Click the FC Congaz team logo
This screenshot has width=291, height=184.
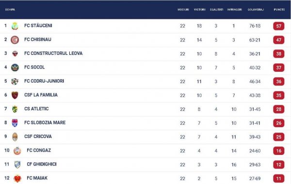(17, 151)
